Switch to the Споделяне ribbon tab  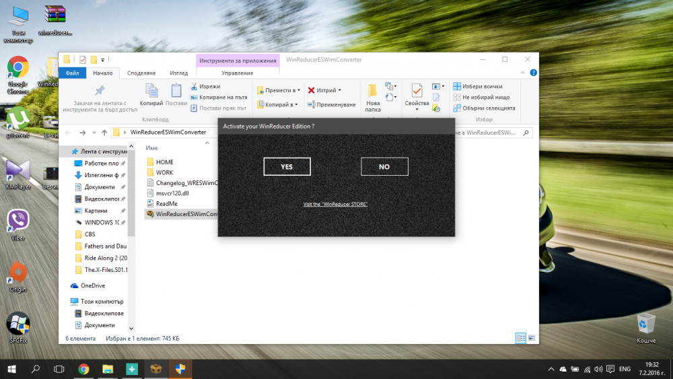141,73
